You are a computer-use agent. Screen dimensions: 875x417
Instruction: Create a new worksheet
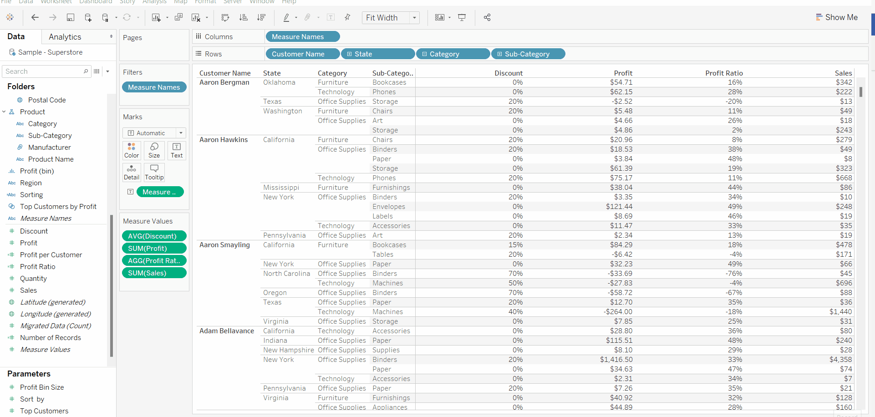click(x=156, y=17)
